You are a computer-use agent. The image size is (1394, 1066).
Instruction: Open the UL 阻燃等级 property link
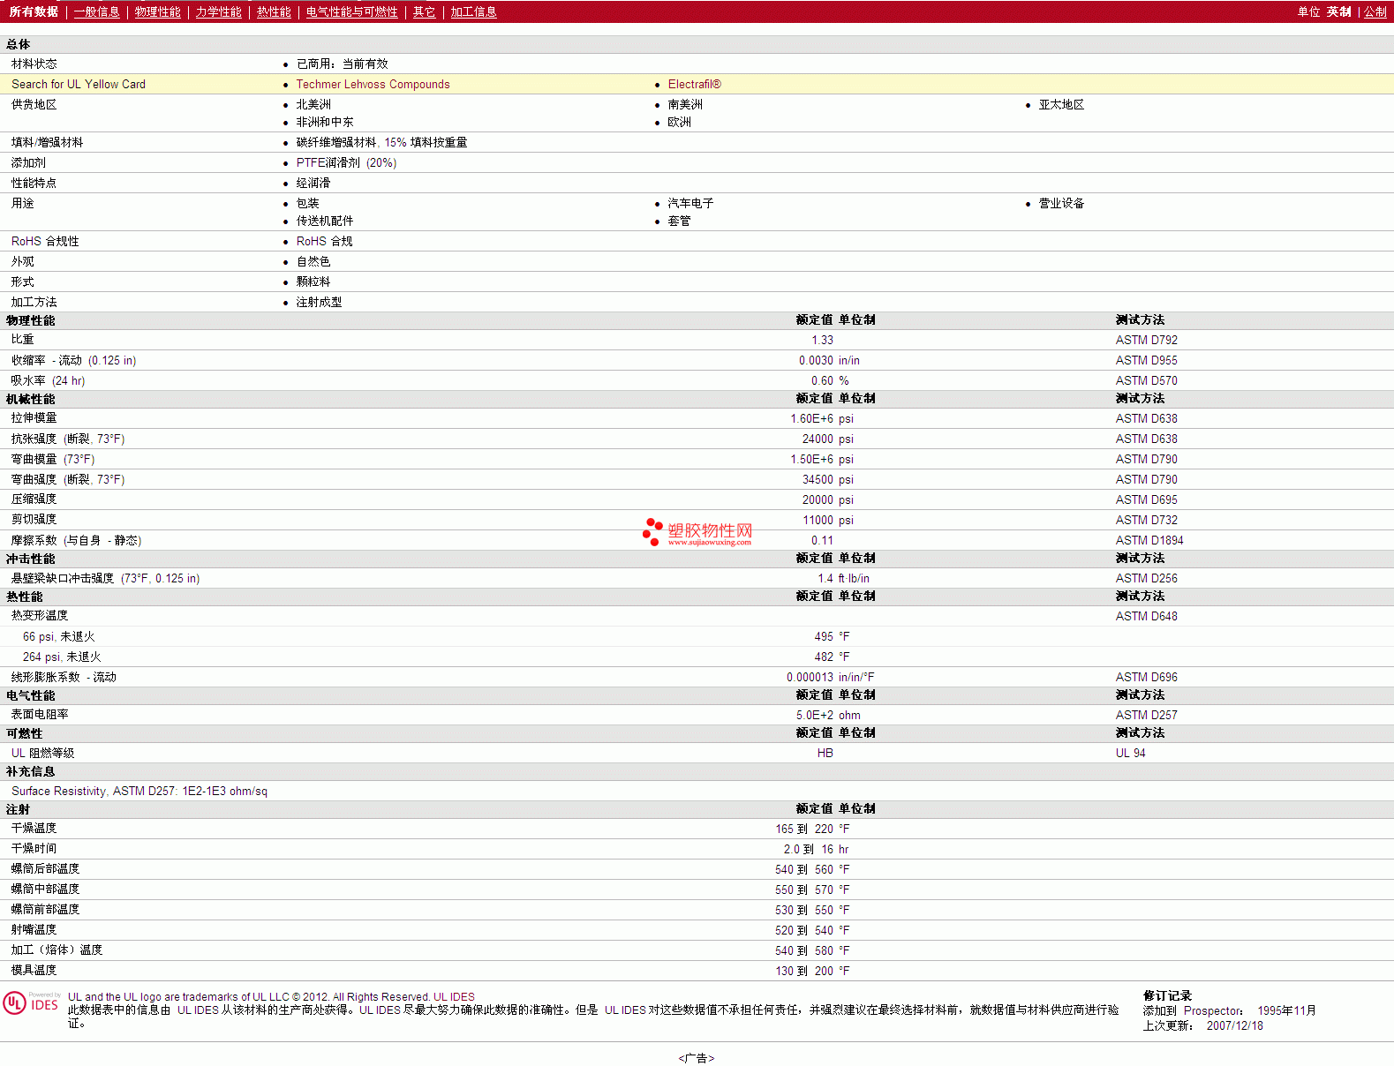pyautogui.click(x=42, y=754)
